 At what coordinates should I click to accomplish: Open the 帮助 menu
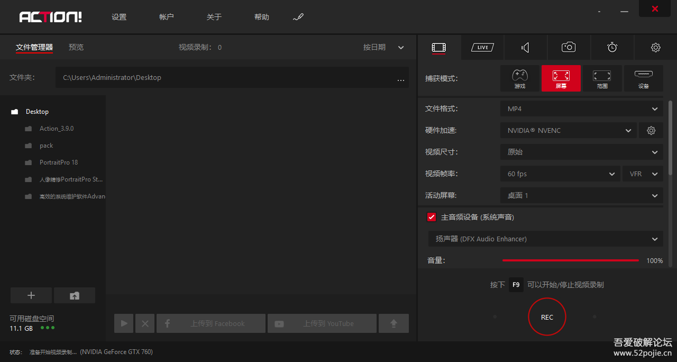[261, 16]
